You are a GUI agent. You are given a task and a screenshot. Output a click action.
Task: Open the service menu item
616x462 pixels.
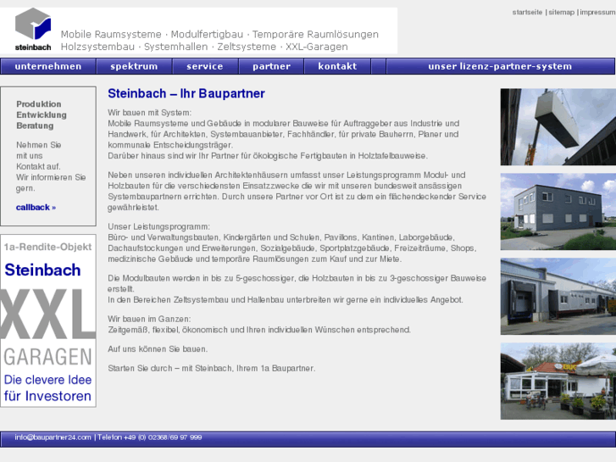point(205,66)
